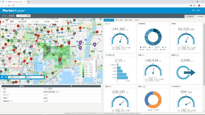Viewport: 205px width, 115px height.
Task: Select the 2次商圏 tab
Action: point(200,16)
